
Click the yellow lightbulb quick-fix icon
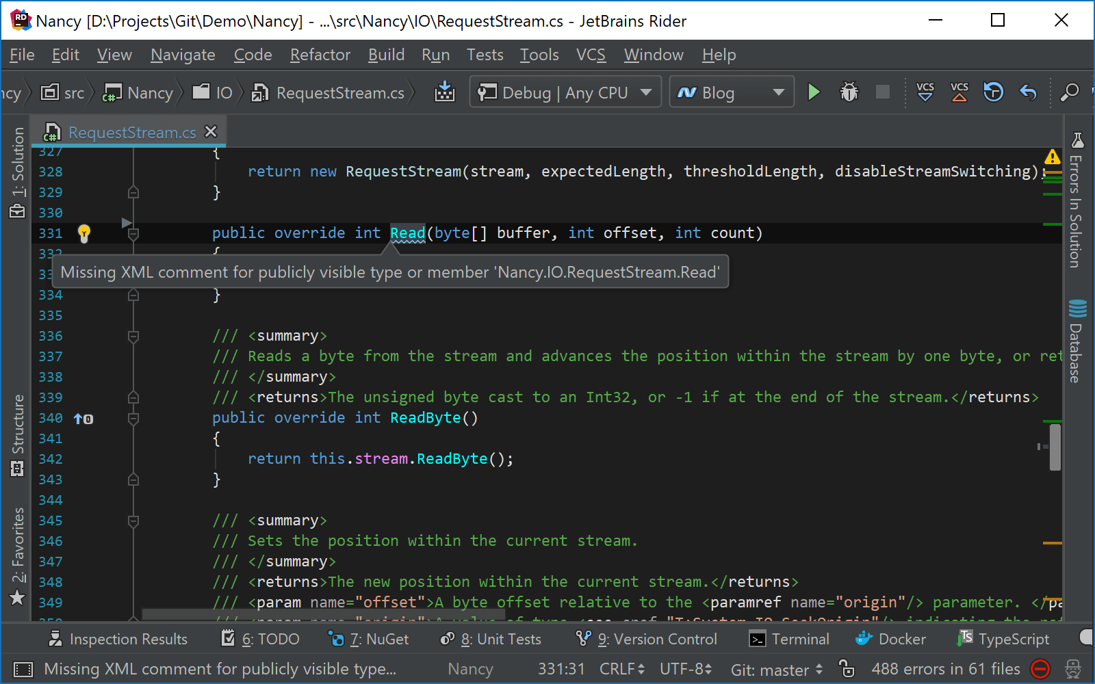(x=83, y=233)
